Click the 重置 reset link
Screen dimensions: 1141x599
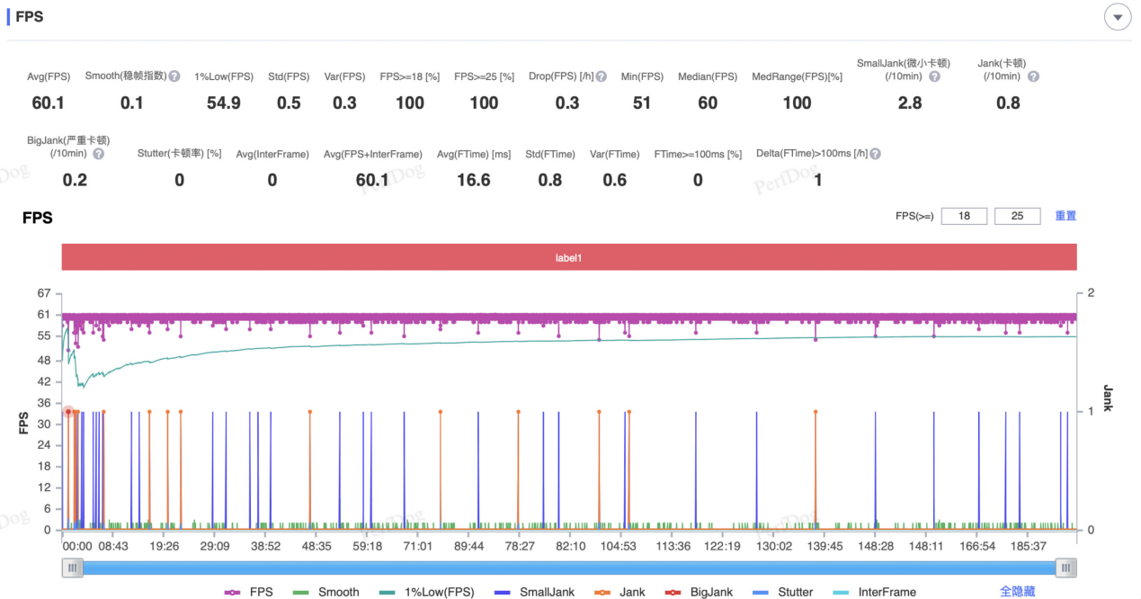coord(1065,216)
